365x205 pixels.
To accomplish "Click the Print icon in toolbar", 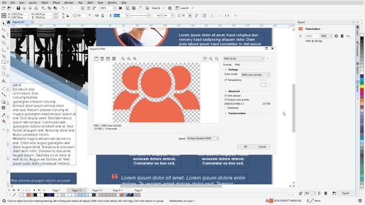I will pyautogui.click(x=36, y=8).
